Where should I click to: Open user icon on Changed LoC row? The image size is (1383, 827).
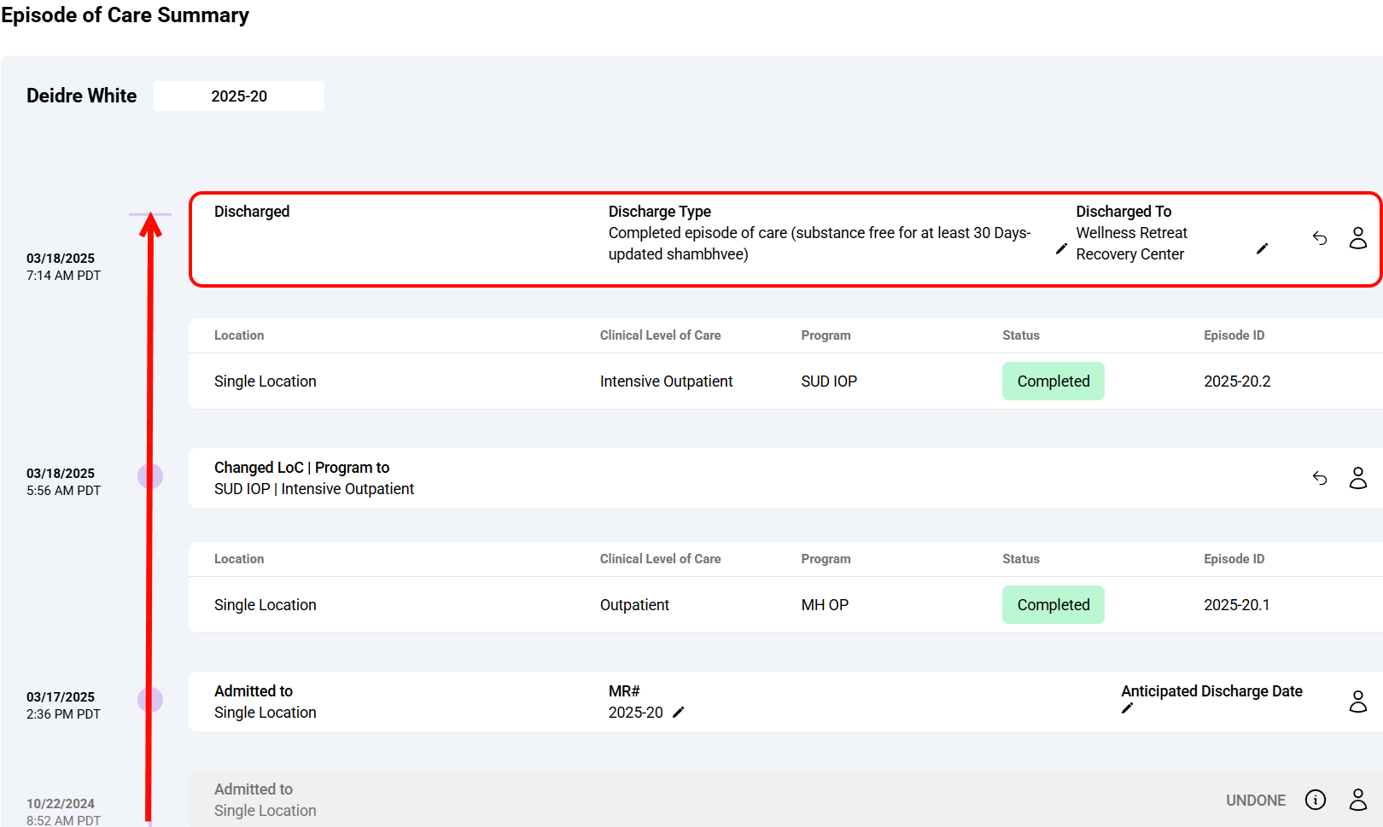(1357, 478)
